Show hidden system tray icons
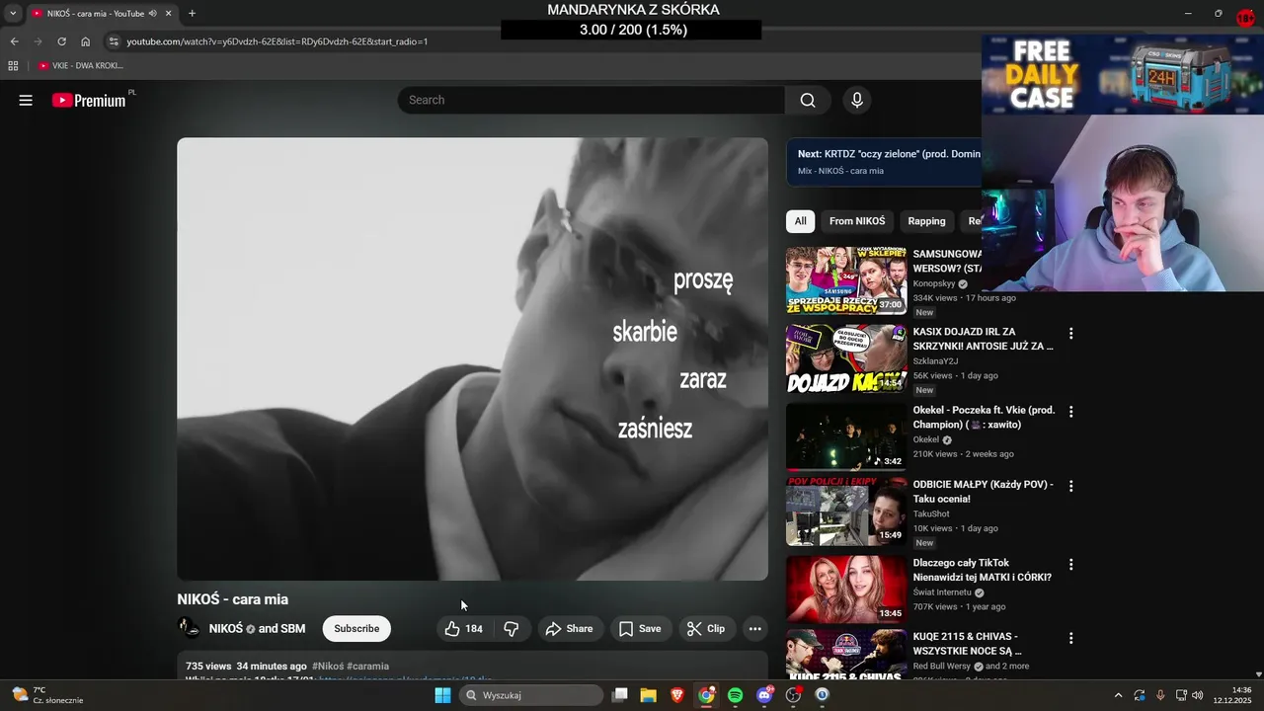Screen dimensions: 1264x711 (x=1118, y=695)
